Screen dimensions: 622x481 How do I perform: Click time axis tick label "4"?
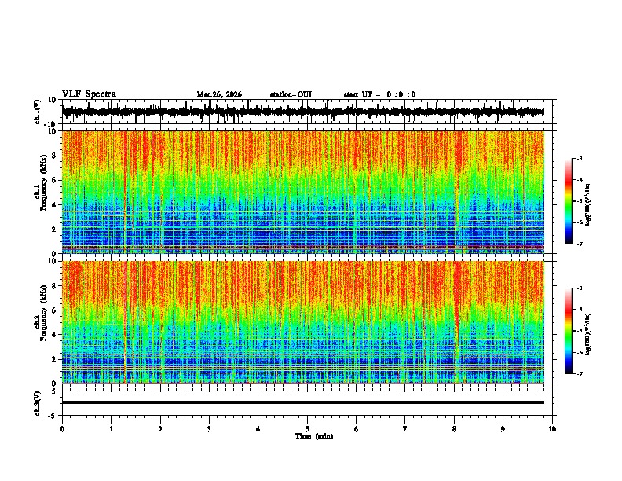click(258, 429)
